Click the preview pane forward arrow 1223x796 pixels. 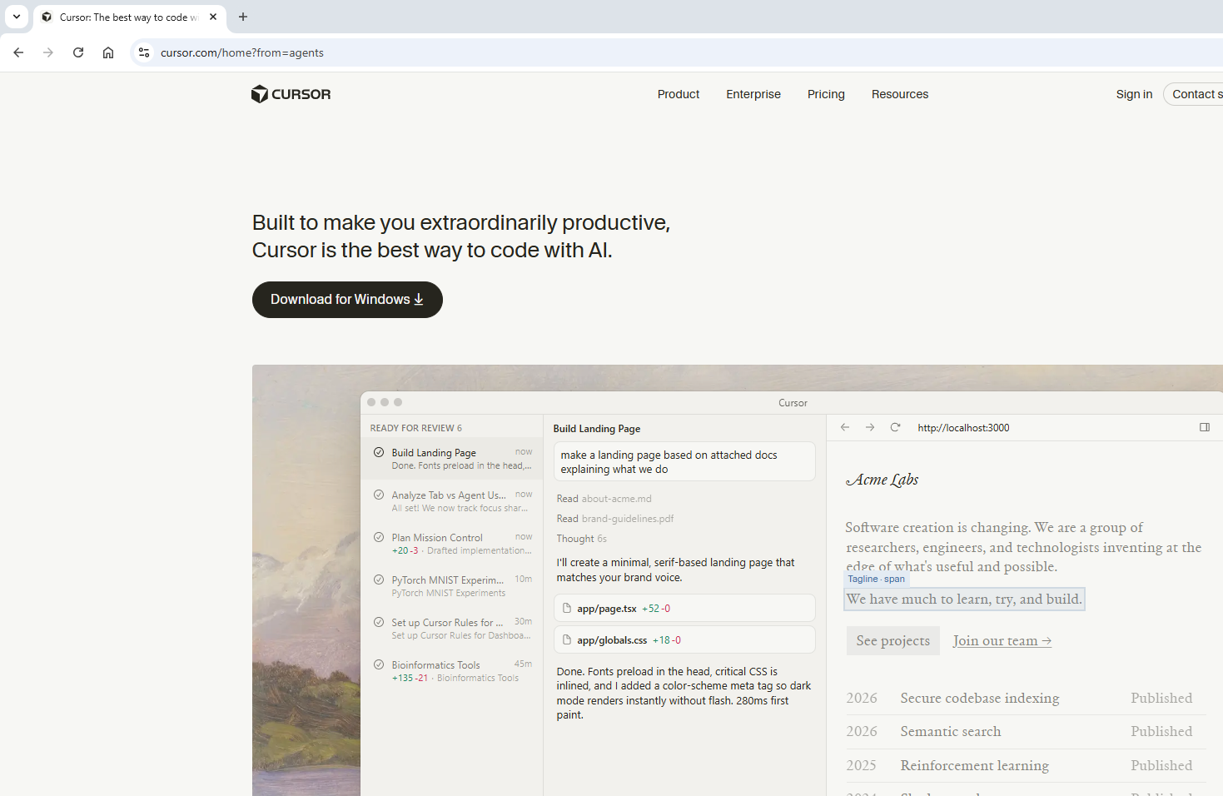click(870, 428)
